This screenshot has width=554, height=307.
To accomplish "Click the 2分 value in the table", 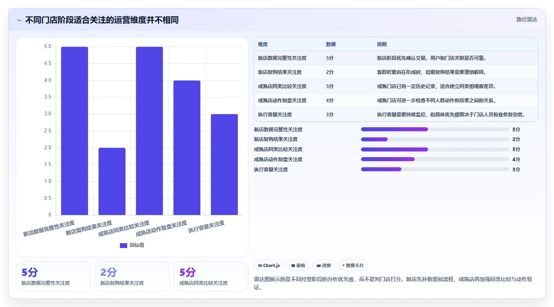I will coord(330,72).
